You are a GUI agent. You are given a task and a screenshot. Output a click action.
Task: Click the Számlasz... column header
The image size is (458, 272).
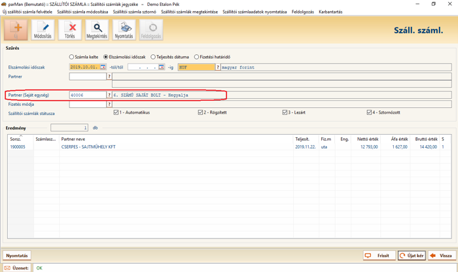46,139
